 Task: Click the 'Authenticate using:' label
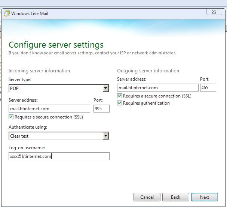point(28,127)
